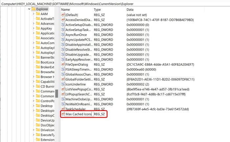Screen dimensions: 230x142
Task: Collapse the Explorer key
Action: pyautogui.click(x=29, y=9)
